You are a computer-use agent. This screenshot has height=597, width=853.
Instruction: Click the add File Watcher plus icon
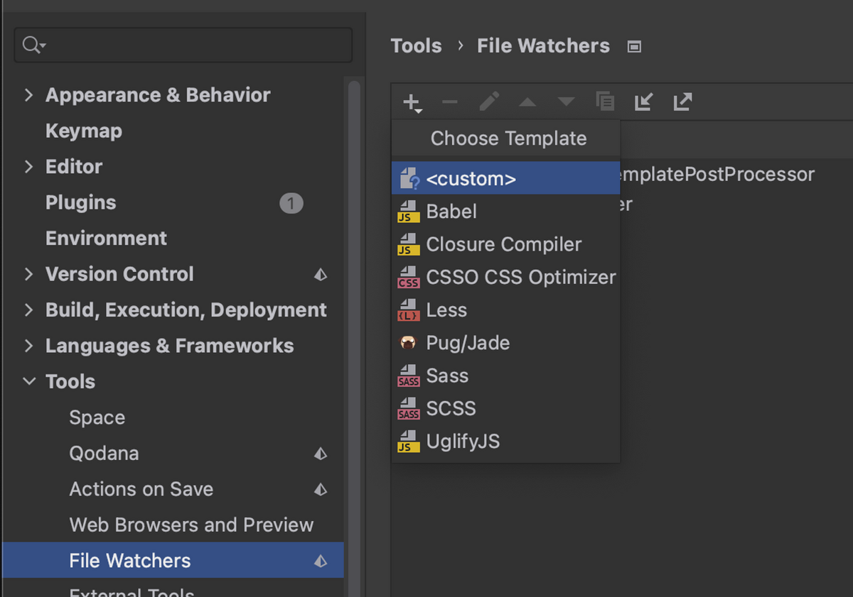pyautogui.click(x=412, y=102)
